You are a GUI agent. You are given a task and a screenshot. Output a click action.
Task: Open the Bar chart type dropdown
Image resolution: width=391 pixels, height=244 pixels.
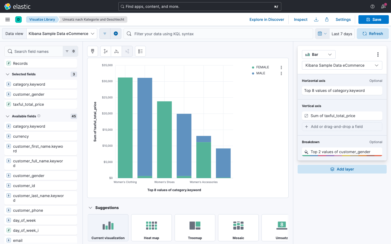(x=319, y=54)
